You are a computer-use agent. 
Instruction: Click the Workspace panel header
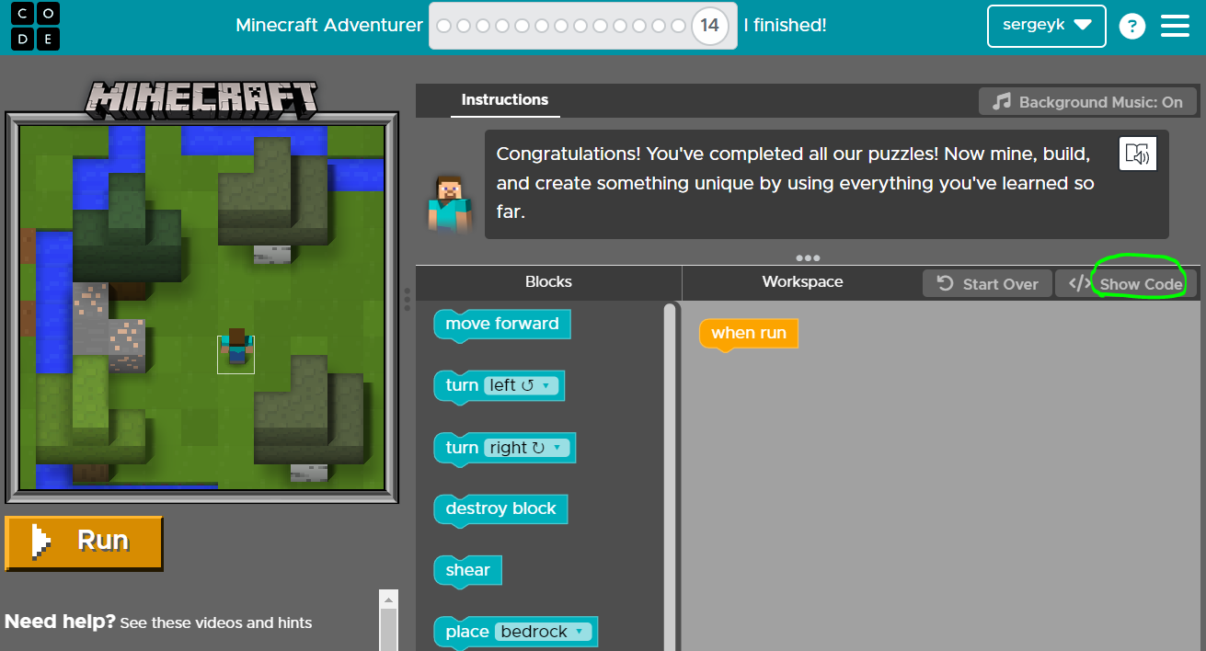(802, 282)
